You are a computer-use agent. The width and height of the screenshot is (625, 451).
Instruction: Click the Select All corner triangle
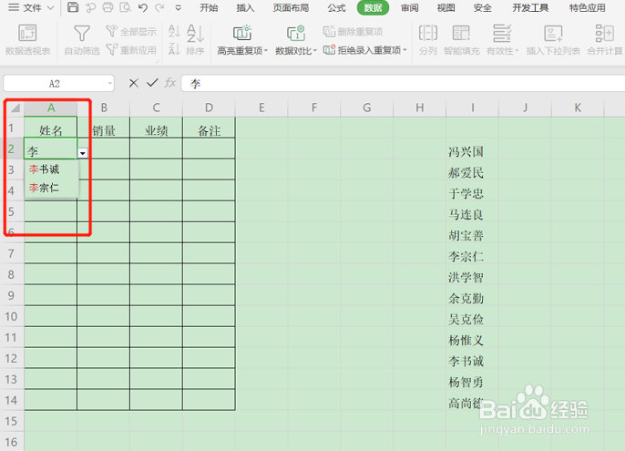[x=15, y=108]
